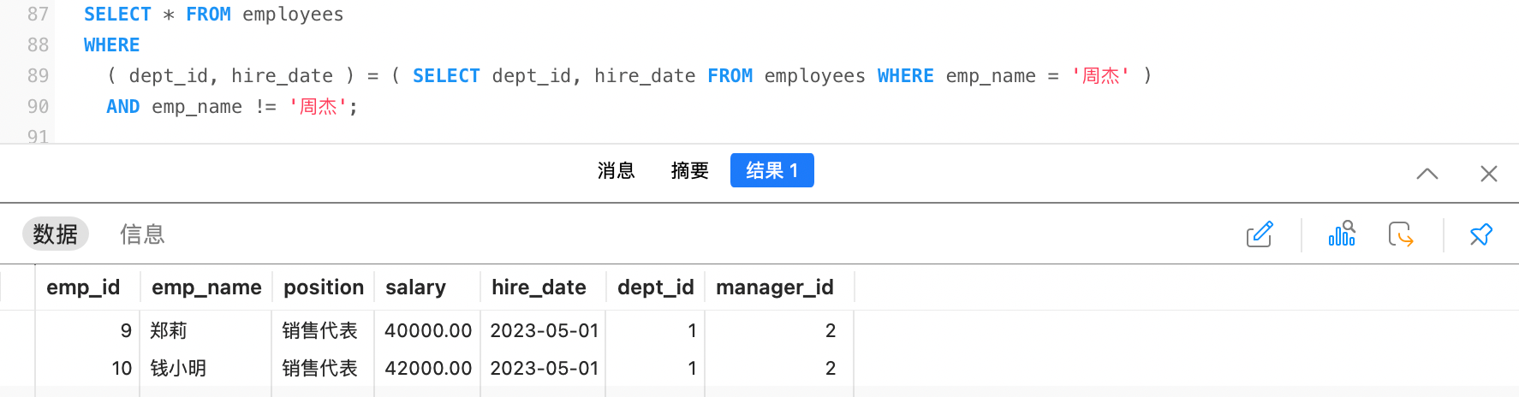1519x397 pixels.
Task: Click line number 89 in editor gutter
Action: 38,76
